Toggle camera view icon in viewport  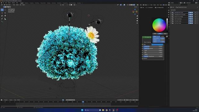coord(137,21)
